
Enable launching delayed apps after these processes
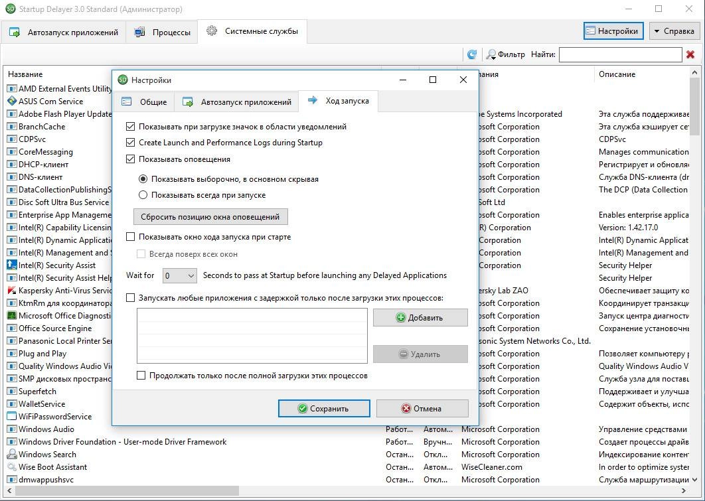click(x=130, y=297)
